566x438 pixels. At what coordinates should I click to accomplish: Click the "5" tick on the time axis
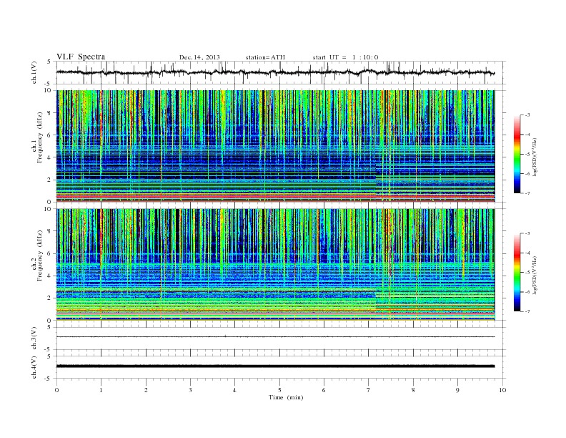[279, 390]
